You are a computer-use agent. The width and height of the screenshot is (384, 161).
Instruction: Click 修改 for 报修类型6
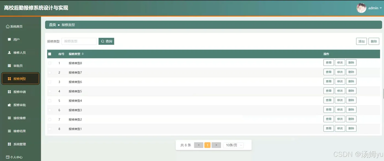[340, 81]
